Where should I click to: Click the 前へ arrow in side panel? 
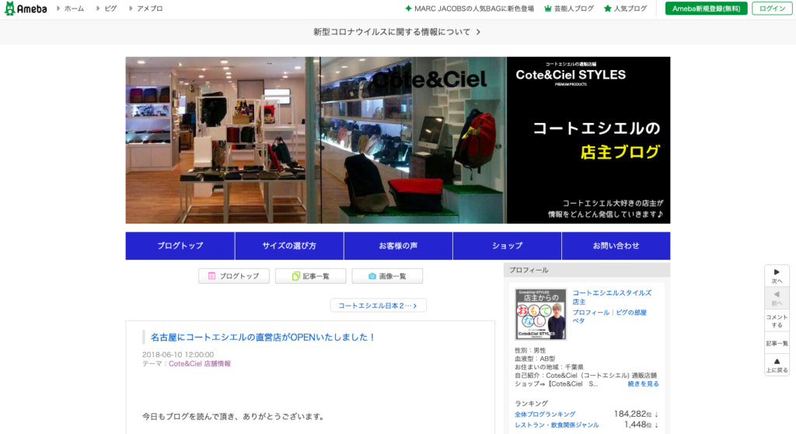coord(777,299)
